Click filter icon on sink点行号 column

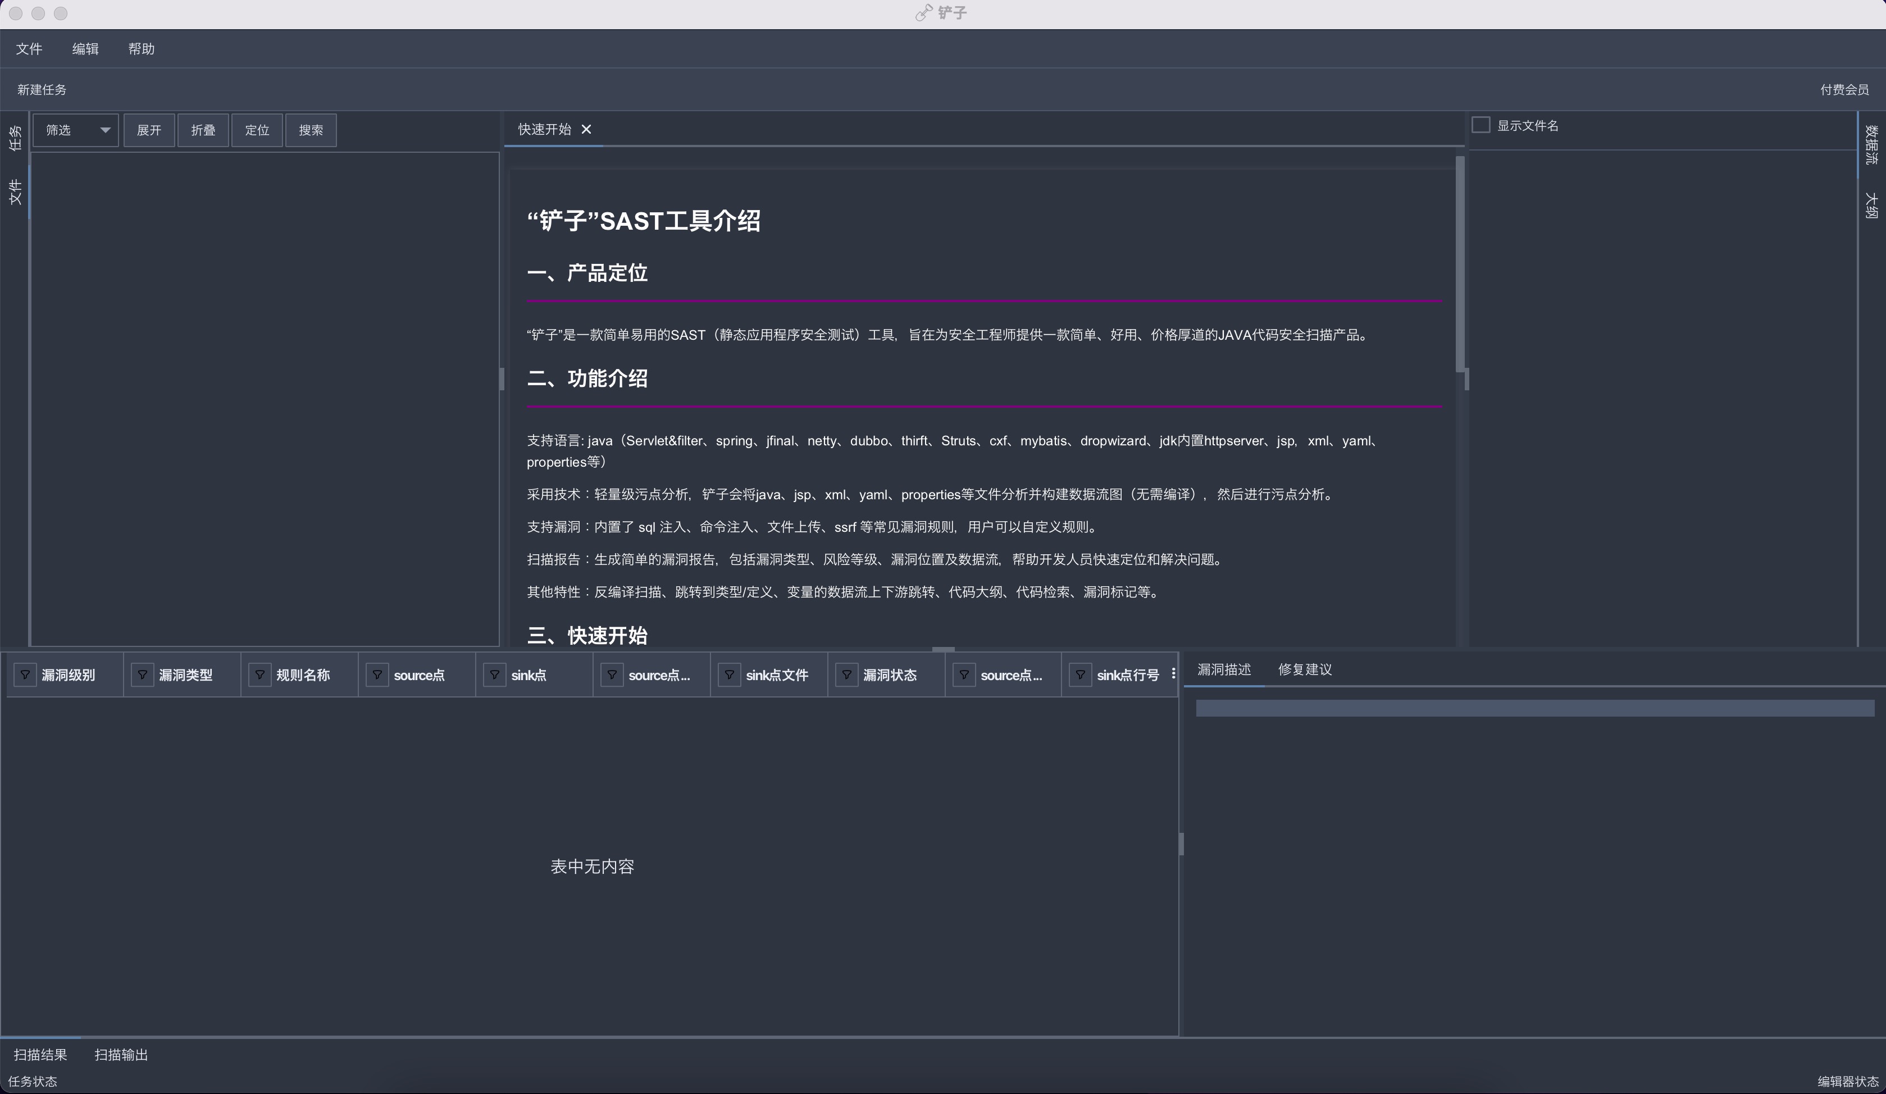tap(1080, 675)
